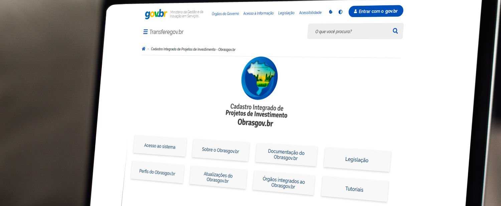Screen dimensions: 501x206
Task: Click Entrar com o gov.br button
Action: (376, 11)
